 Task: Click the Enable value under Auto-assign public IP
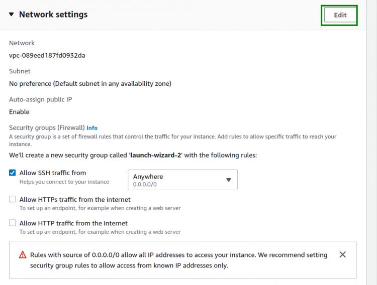19,111
